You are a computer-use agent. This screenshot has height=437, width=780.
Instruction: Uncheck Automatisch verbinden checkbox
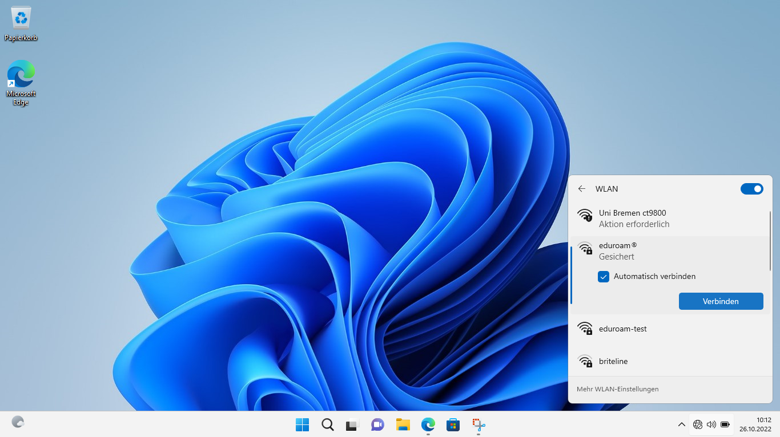click(604, 277)
